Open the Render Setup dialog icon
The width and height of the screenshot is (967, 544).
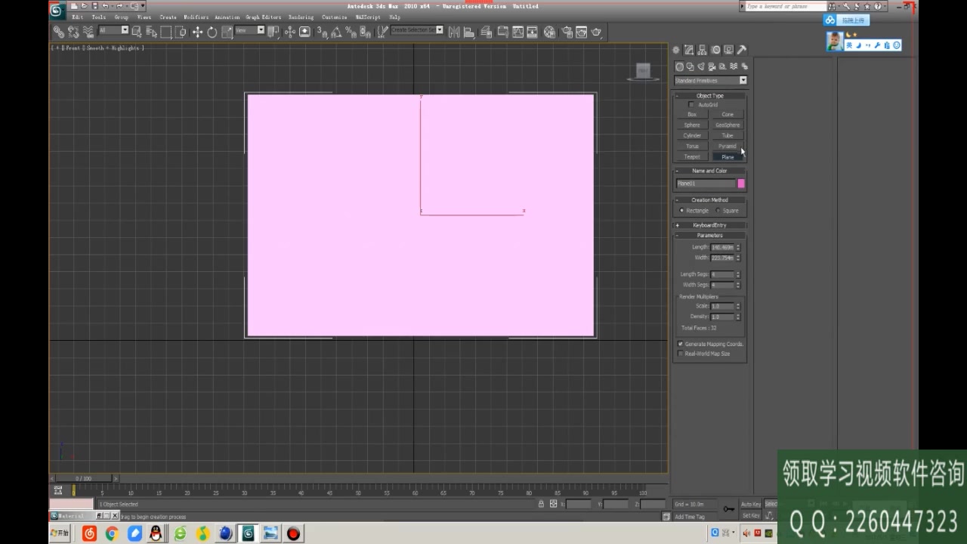click(x=567, y=32)
